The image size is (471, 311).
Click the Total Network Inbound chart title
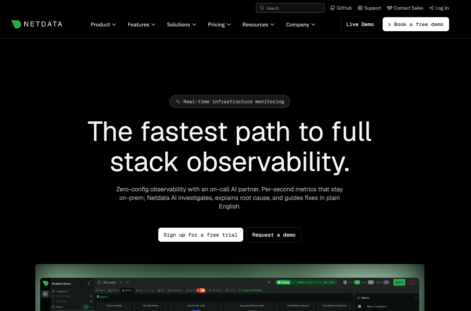coord(298,306)
